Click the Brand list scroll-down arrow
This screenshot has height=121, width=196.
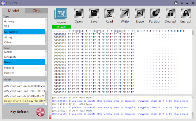[46, 75]
